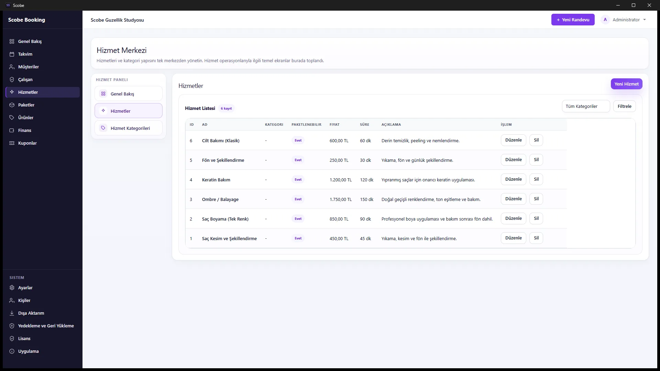Open Yedekleme ve Geri Yükleme shield icon
660x371 pixels.
pos(12,326)
